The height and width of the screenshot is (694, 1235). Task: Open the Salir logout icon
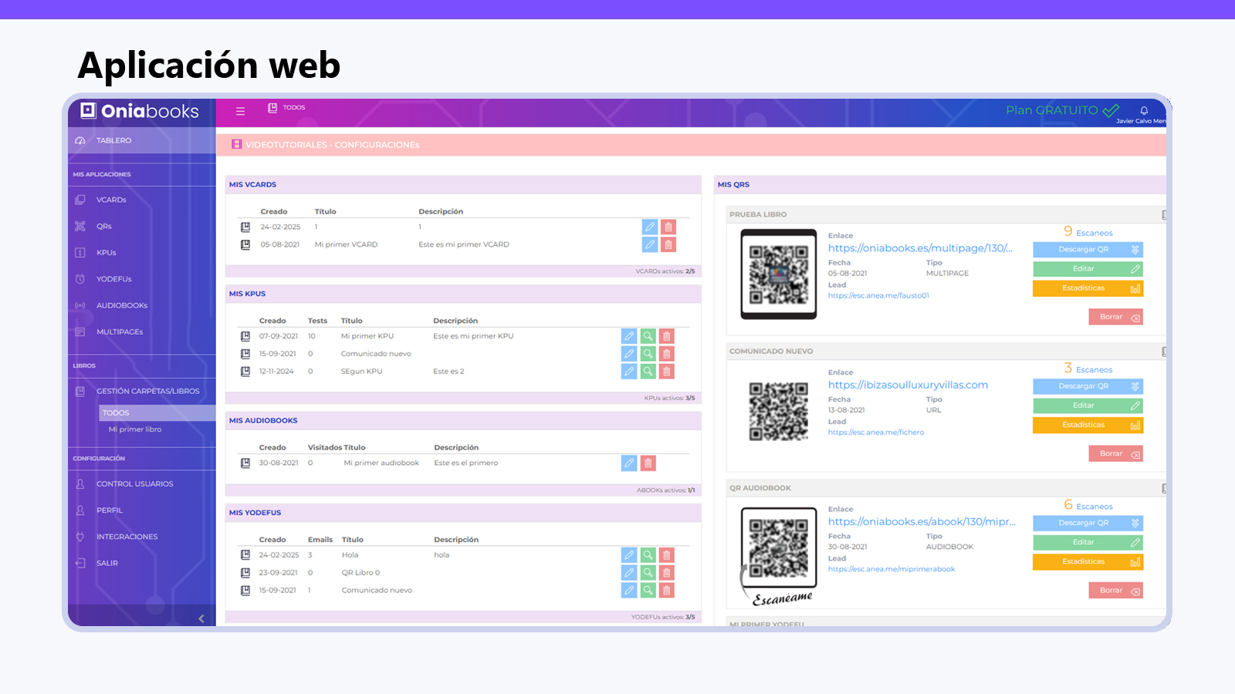(108, 563)
